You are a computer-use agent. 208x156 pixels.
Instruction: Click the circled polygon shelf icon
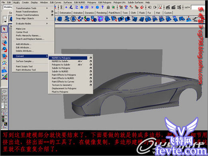[x=73, y=19]
